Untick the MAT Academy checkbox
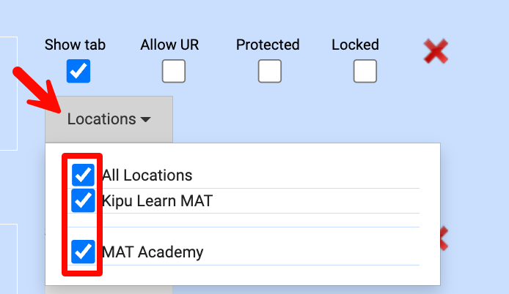509x294 pixels. pos(84,252)
